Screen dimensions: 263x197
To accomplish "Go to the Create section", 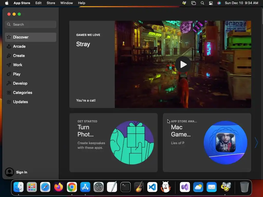I will [x=31, y=56].
